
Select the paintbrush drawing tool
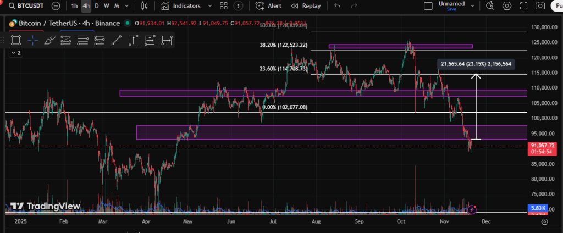49,40
